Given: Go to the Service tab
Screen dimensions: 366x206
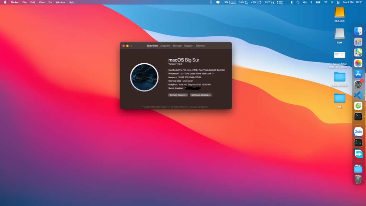Looking at the screenshot, I should (201, 46).
